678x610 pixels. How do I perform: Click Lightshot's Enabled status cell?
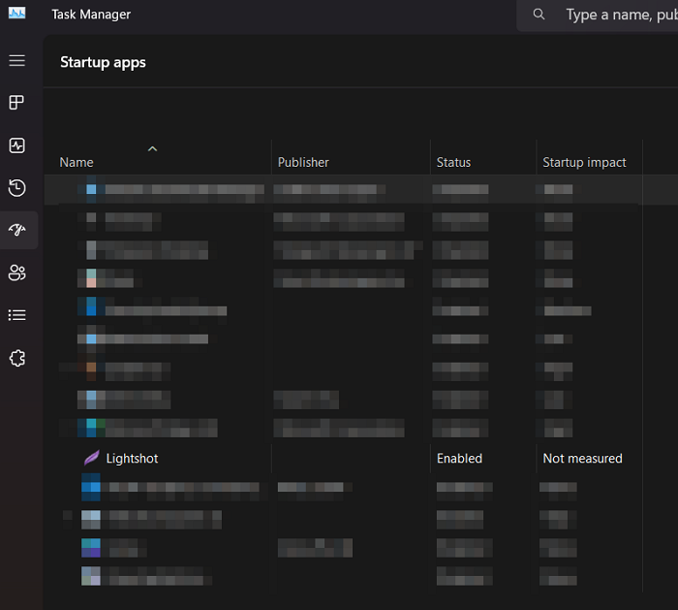[x=459, y=458]
